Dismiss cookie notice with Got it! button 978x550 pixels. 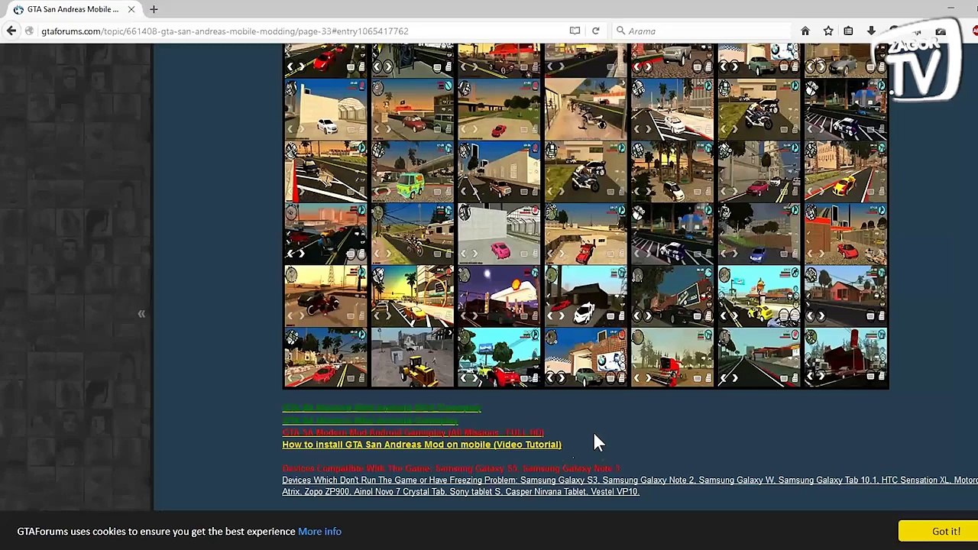pos(945,531)
